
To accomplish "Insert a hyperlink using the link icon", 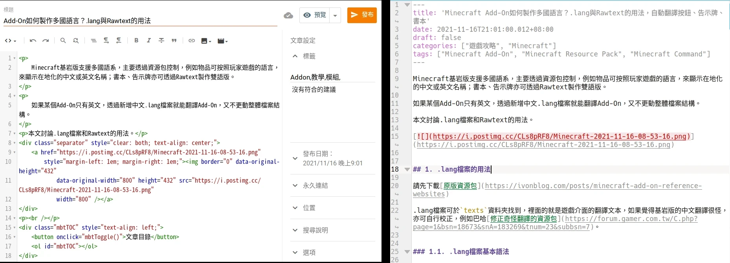I will point(192,41).
